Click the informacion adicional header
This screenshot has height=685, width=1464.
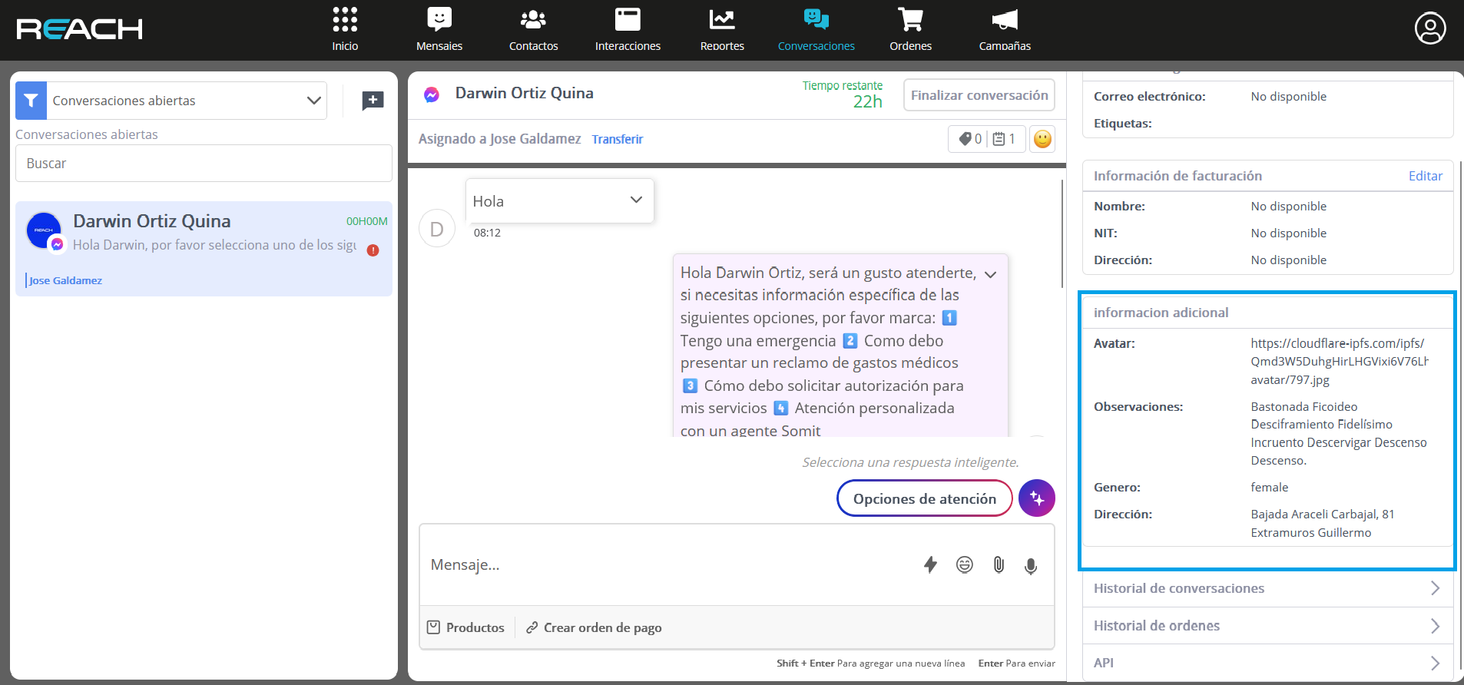tap(1161, 313)
